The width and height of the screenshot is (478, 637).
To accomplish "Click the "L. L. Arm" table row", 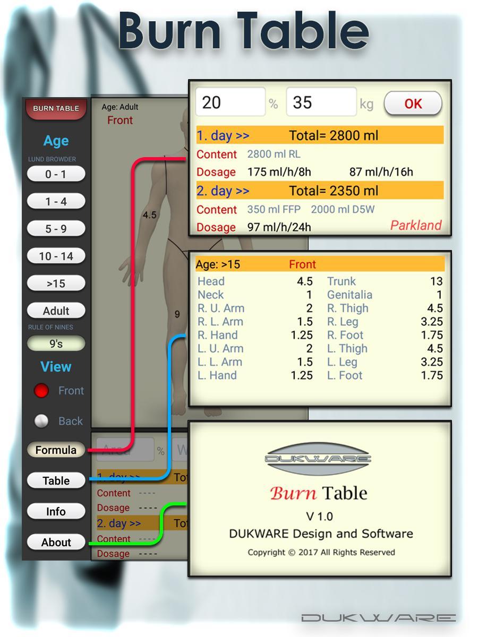I will pyautogui.click(x=255, y=362).
